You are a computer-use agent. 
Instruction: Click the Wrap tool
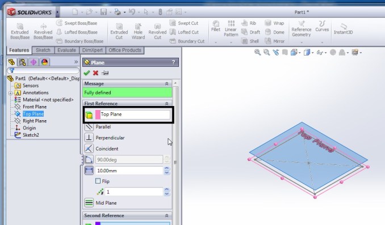tap(274, 23)
